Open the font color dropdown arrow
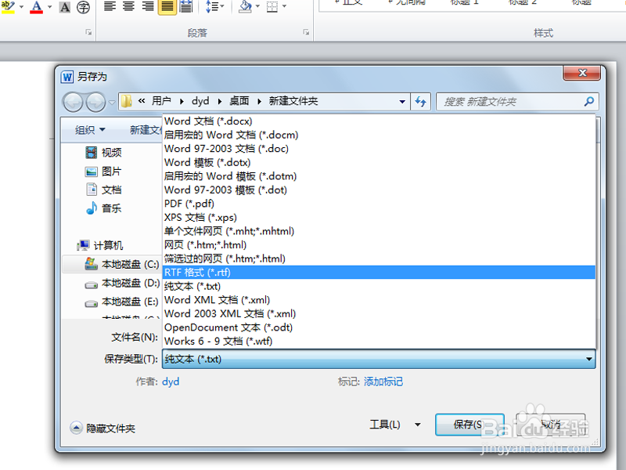 point(50,7)
